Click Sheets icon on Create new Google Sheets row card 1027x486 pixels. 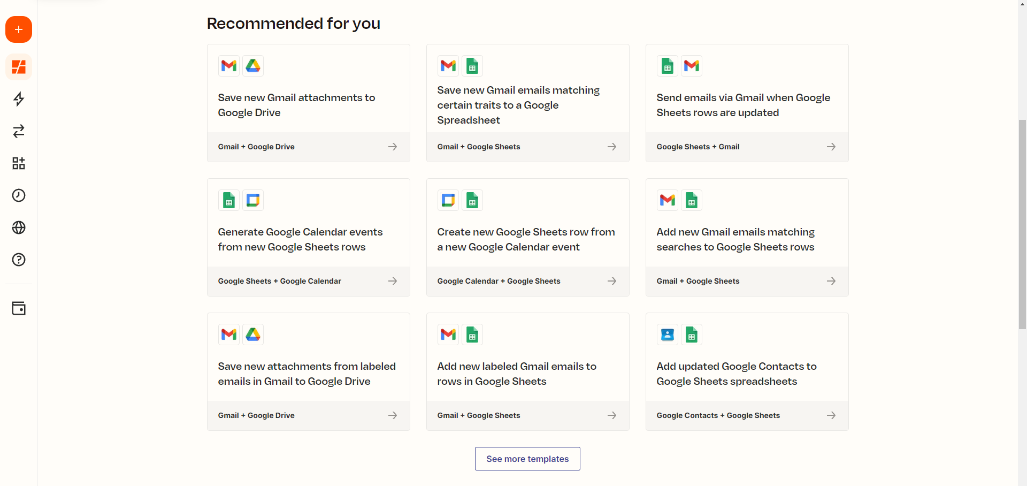472,200
